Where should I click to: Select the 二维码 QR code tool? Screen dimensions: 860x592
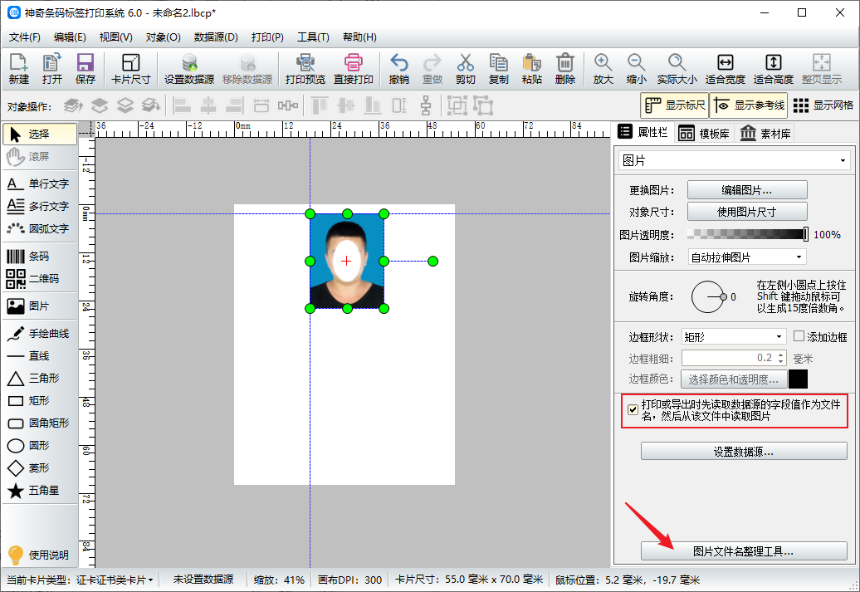click(x=38, y=279)
